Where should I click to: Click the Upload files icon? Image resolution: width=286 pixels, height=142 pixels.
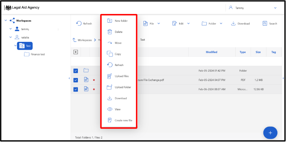110,76
